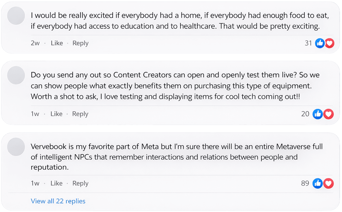342x212 pixels.
Task: Reply to the Vervebook Metaverse comment
Action: [80, 183]
